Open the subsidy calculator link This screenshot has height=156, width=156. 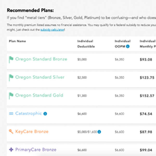(x=53, y=30)
